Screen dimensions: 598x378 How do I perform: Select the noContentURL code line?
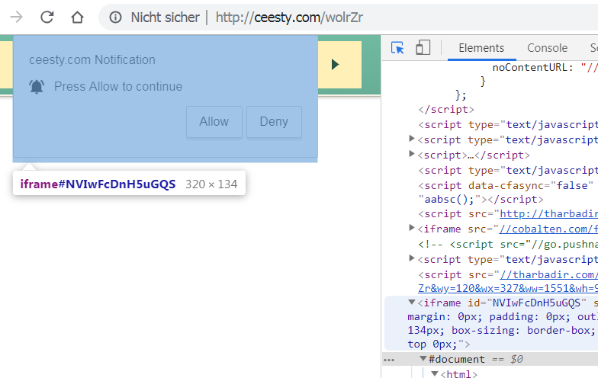tap(545, 67)
